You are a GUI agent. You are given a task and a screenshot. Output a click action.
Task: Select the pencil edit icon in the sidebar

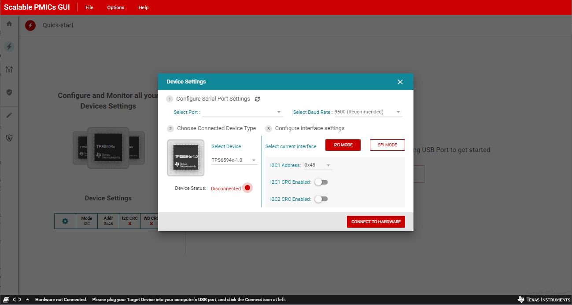[x=9, y=116]
